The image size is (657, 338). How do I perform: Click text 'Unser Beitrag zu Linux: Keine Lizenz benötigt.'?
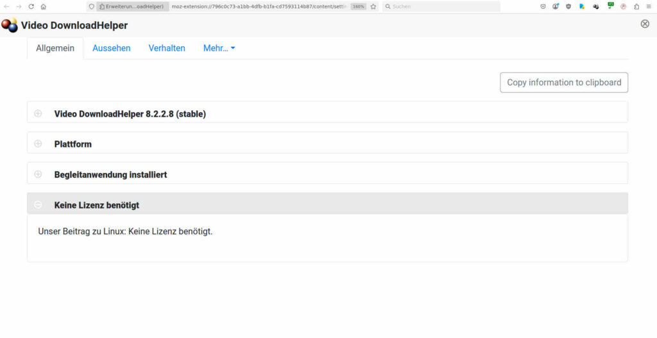coord(125,232)
